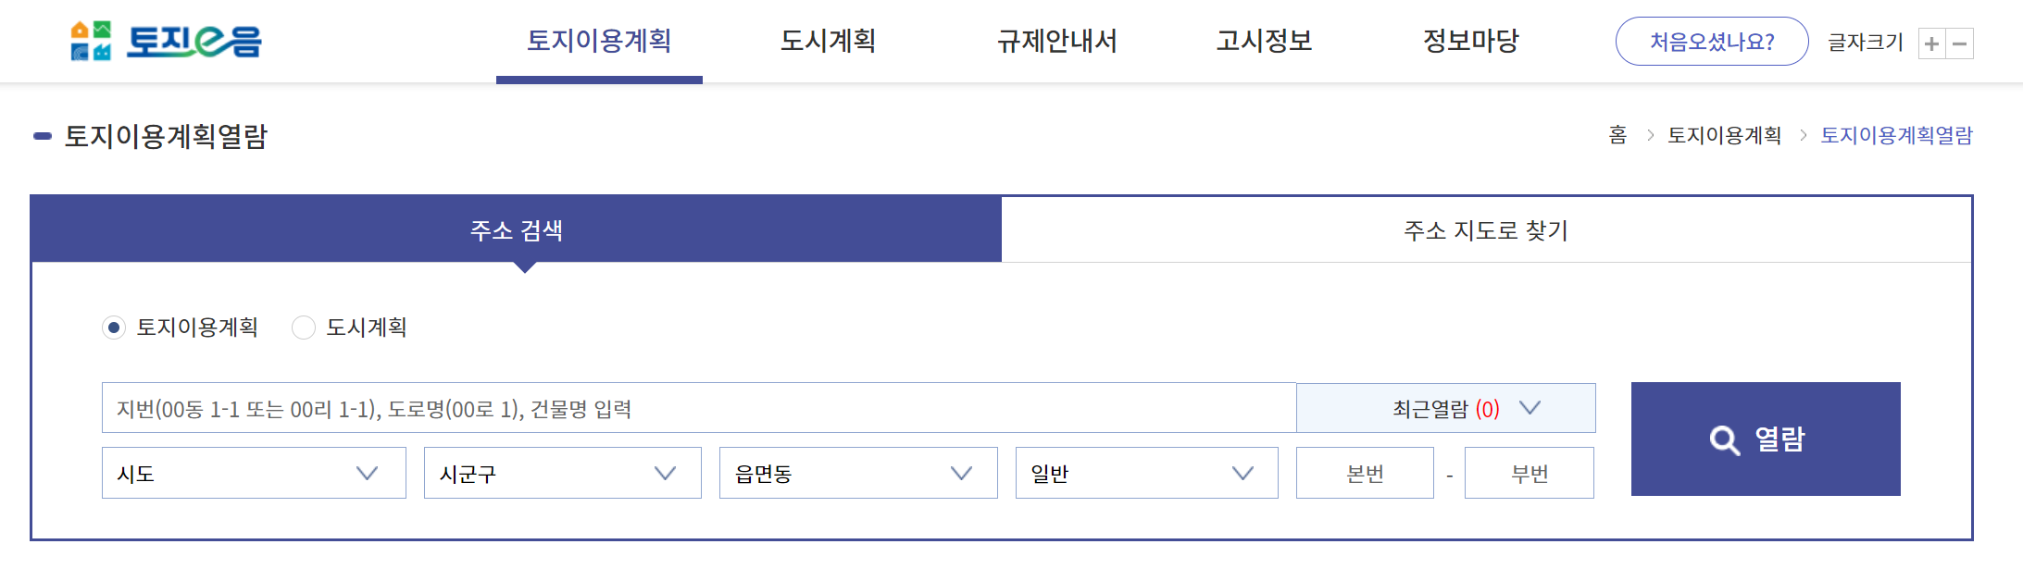Click the minus icon to reduce font size

pyautogui.click(x=1960, y=43)
